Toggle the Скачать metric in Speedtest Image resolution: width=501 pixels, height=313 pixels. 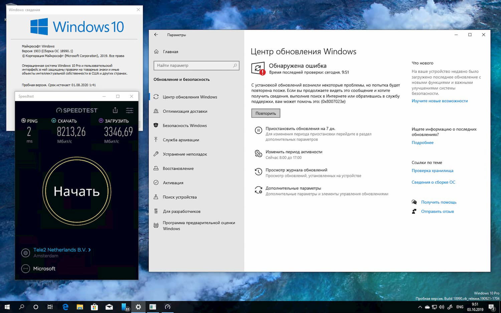(x=53, y=121)
